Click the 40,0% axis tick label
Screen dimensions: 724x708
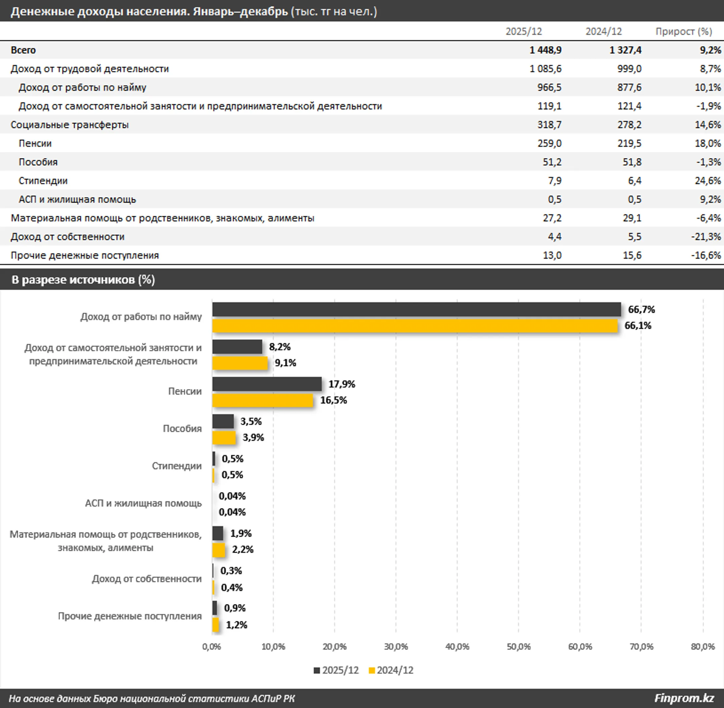[x=457, y=647]
